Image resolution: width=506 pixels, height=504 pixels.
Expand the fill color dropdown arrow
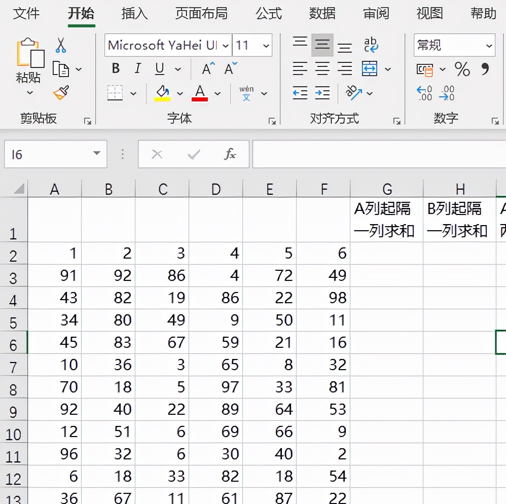(180, 94)
